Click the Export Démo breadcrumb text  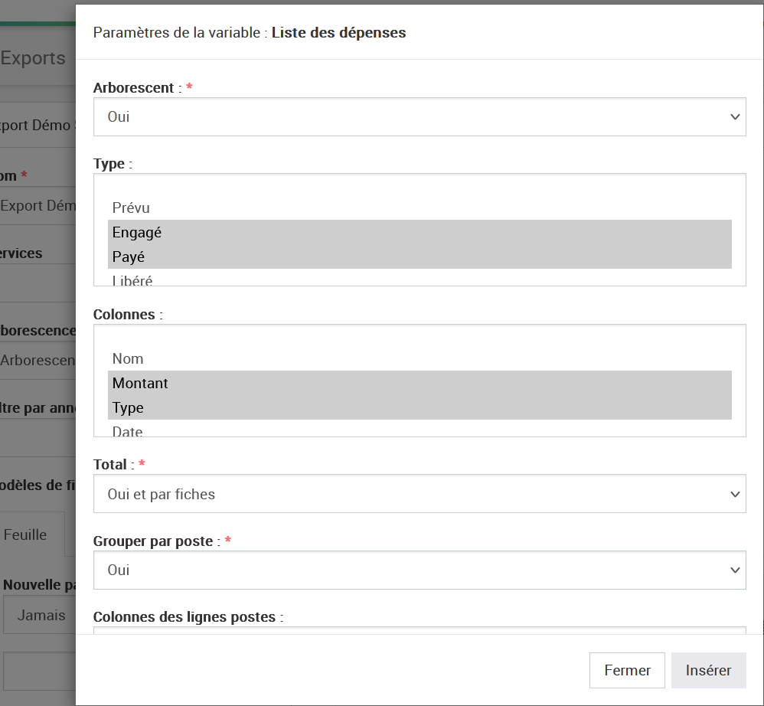tap(38, 126)
